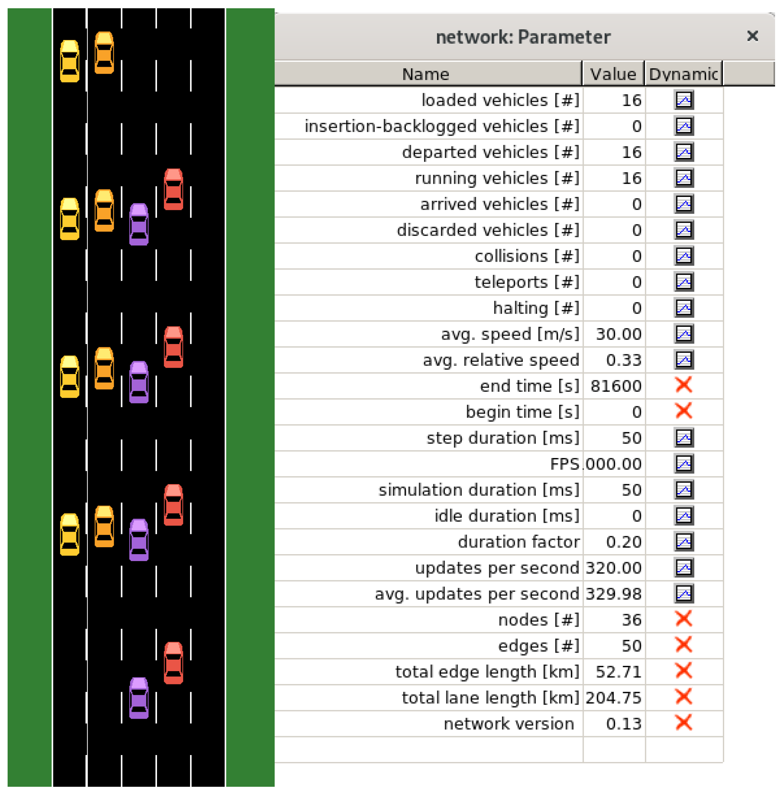Open tracker chart for running vehicles
Viewport: 783px width, 798px height.
(684, 178)
